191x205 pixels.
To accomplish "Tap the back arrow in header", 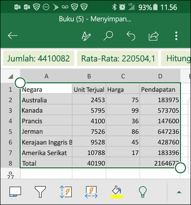I will [13, 36].
